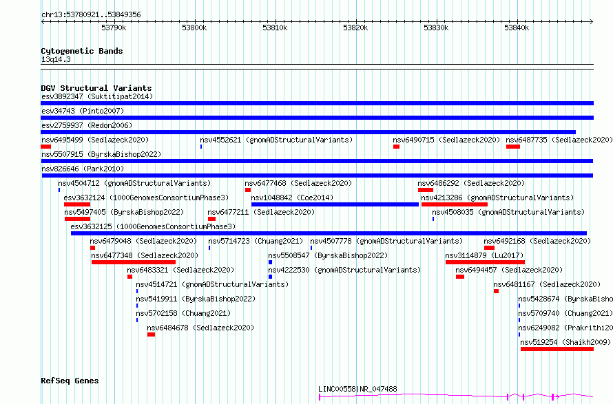Select the blue bar for nsv1048842 (Coe2014)
The image size is (613, 404).
coord(335,204)
